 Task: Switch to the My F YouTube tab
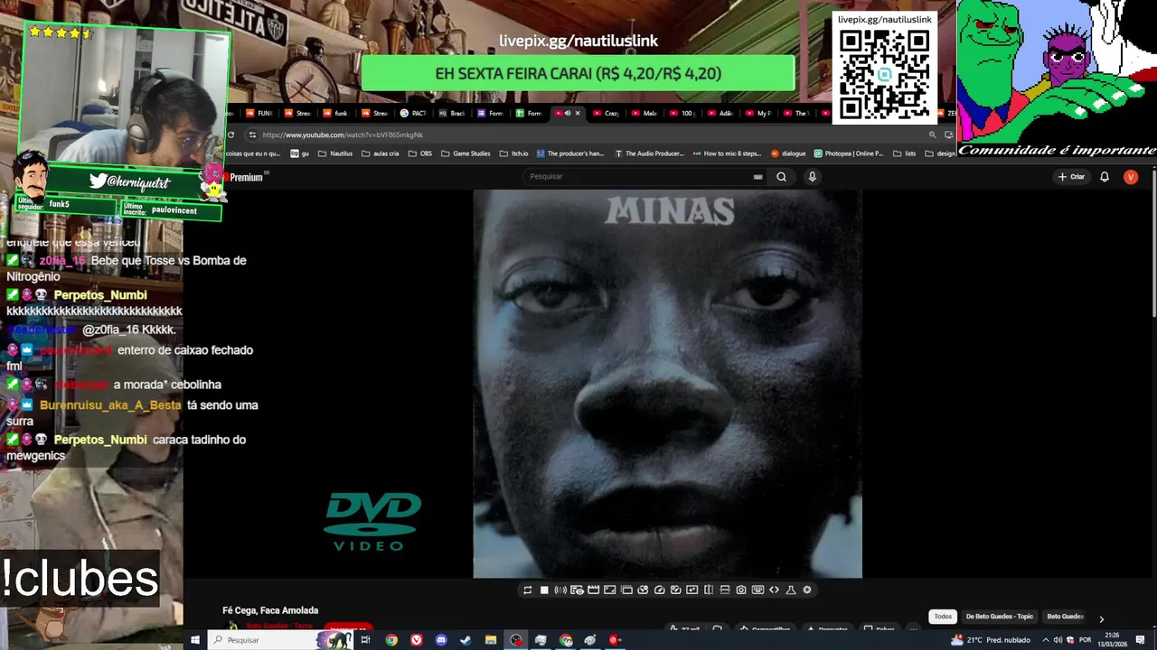760,113
